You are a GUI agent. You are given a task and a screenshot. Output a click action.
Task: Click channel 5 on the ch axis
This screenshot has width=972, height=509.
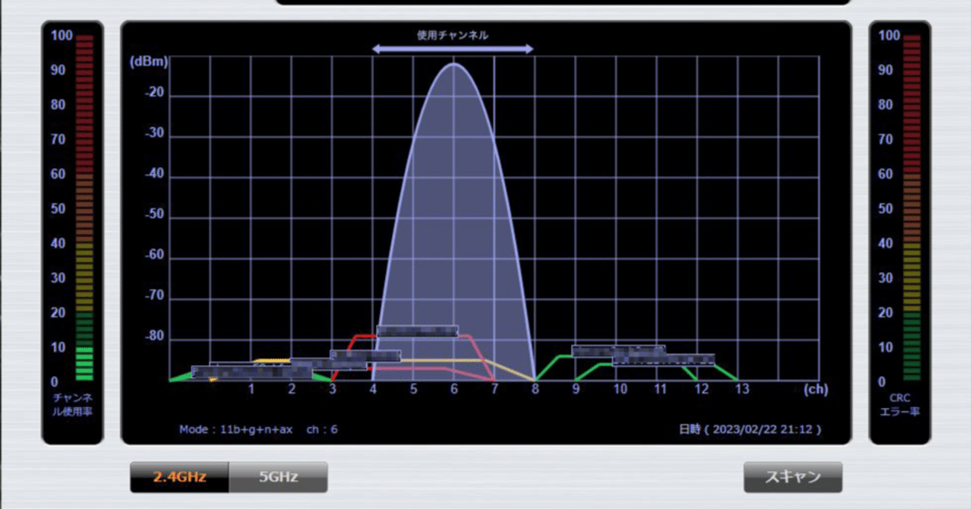click(x=414, y=389)
